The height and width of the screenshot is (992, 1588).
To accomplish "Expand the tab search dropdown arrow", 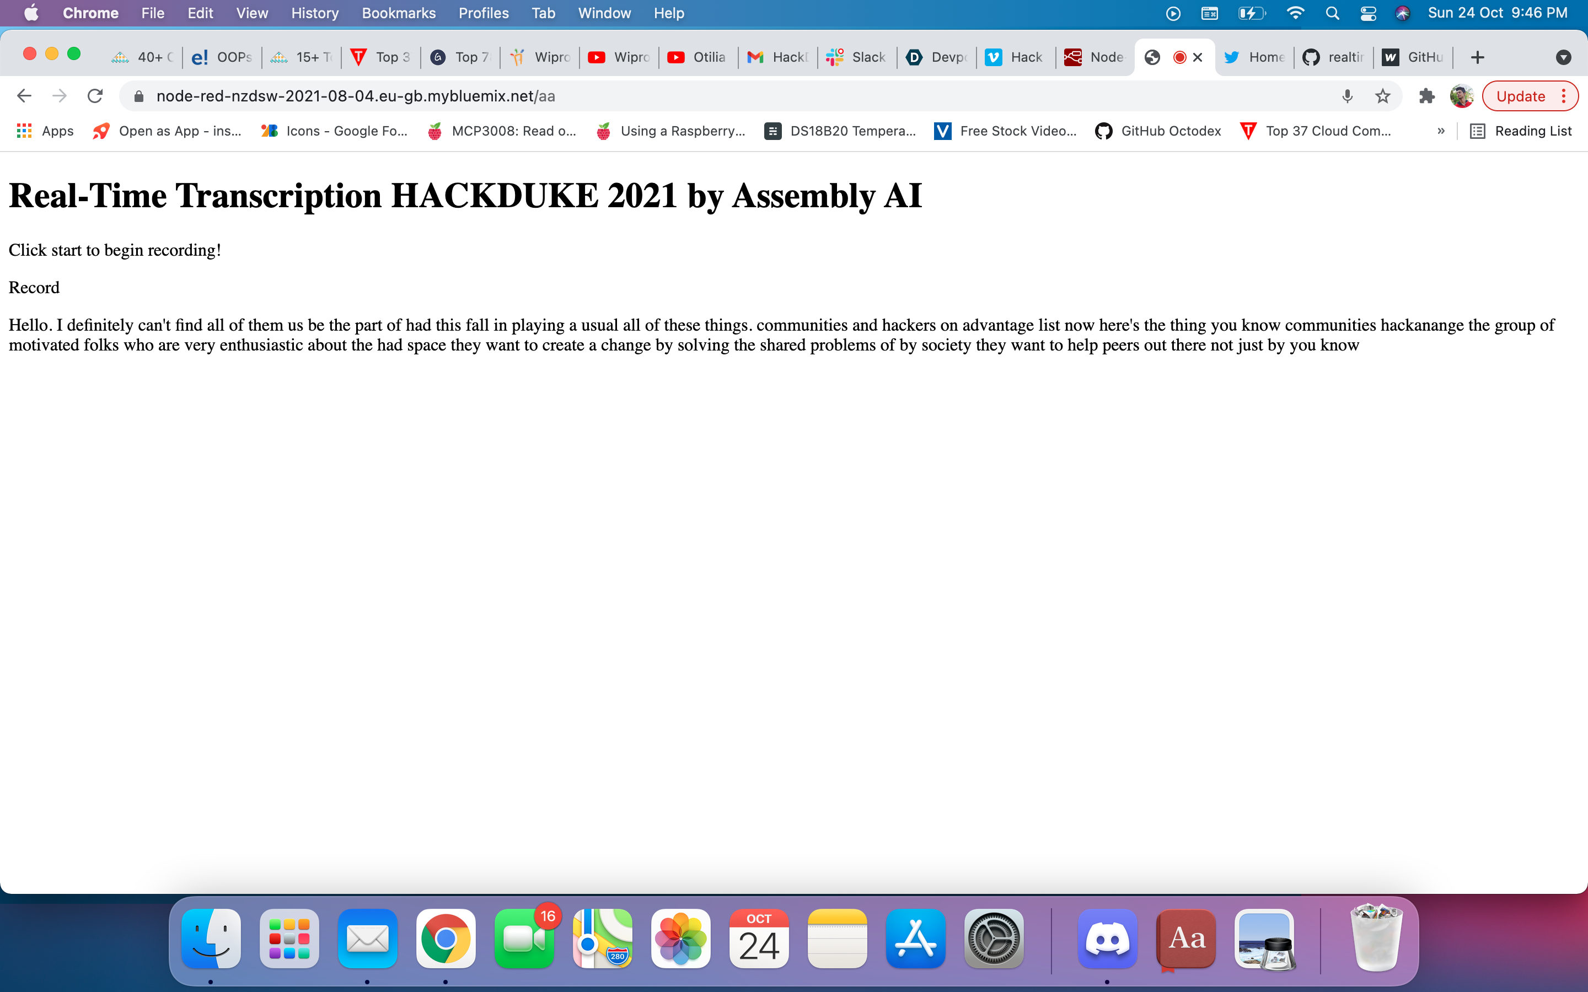I will pyautogui.click(x=1563, y=58).
